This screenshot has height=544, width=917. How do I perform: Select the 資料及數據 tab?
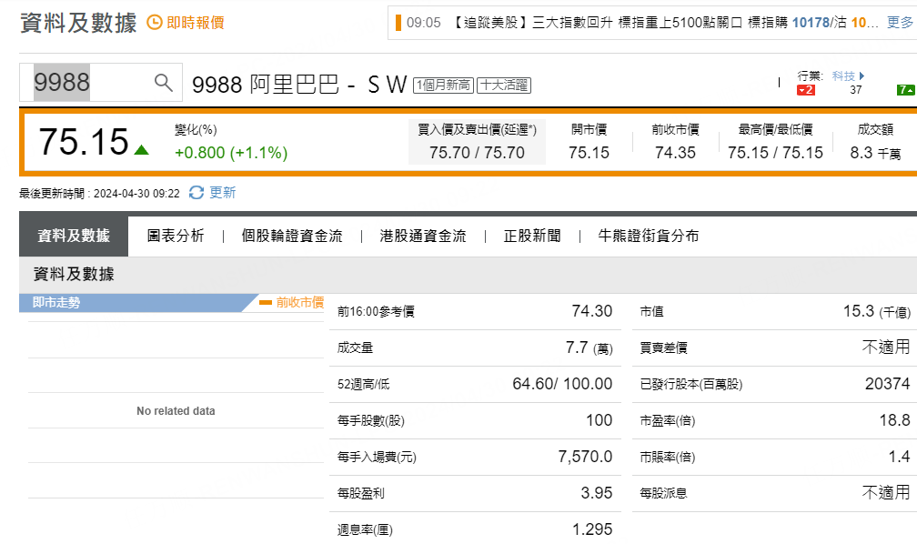pos(74,236)
